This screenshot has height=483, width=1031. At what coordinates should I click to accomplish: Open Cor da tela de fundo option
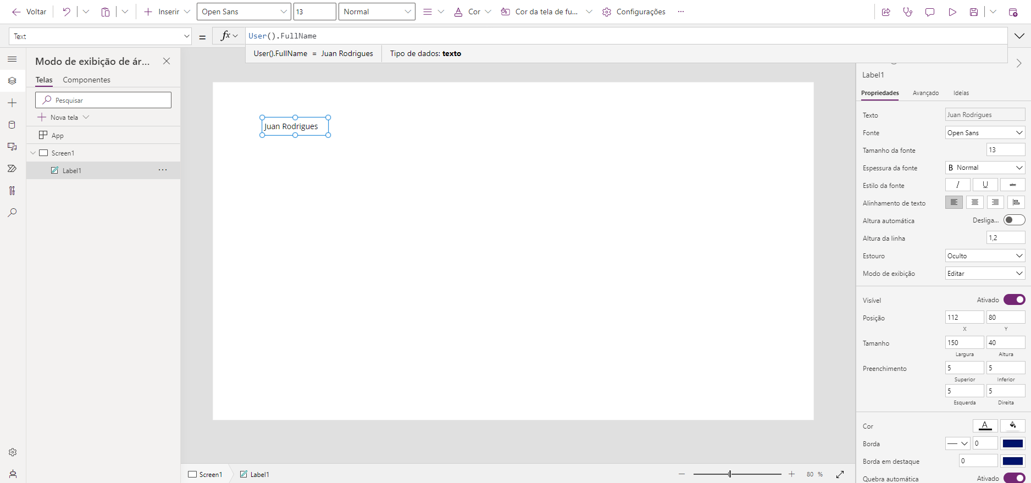tap(546, 12)
